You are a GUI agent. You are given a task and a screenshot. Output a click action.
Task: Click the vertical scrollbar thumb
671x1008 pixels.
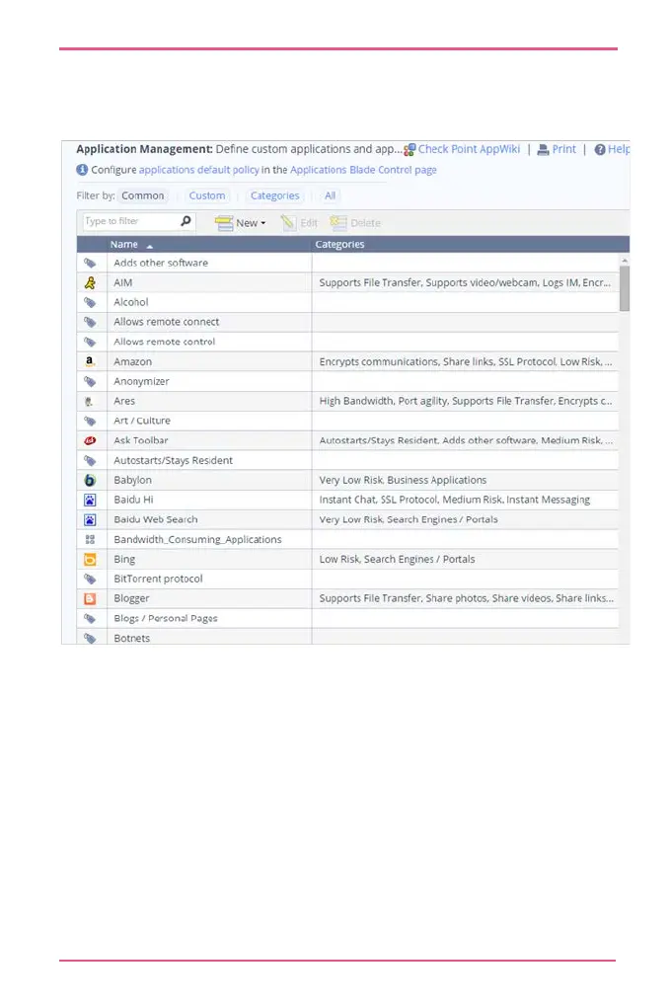[624, 288]
